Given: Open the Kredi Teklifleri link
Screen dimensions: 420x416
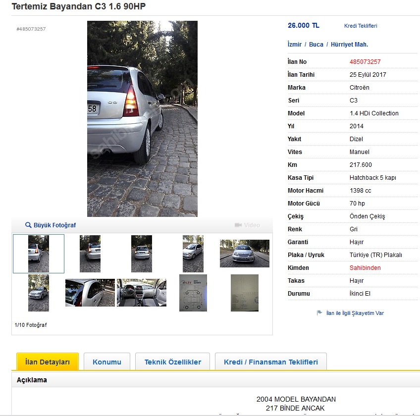Looking at the screenshot, I should tap(361, 26).
